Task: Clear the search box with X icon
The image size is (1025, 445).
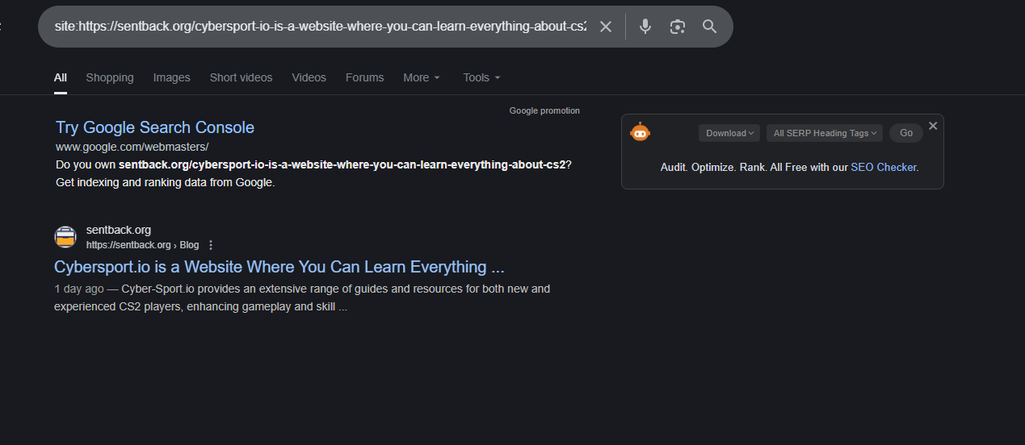Action: [x=606, y=27]
